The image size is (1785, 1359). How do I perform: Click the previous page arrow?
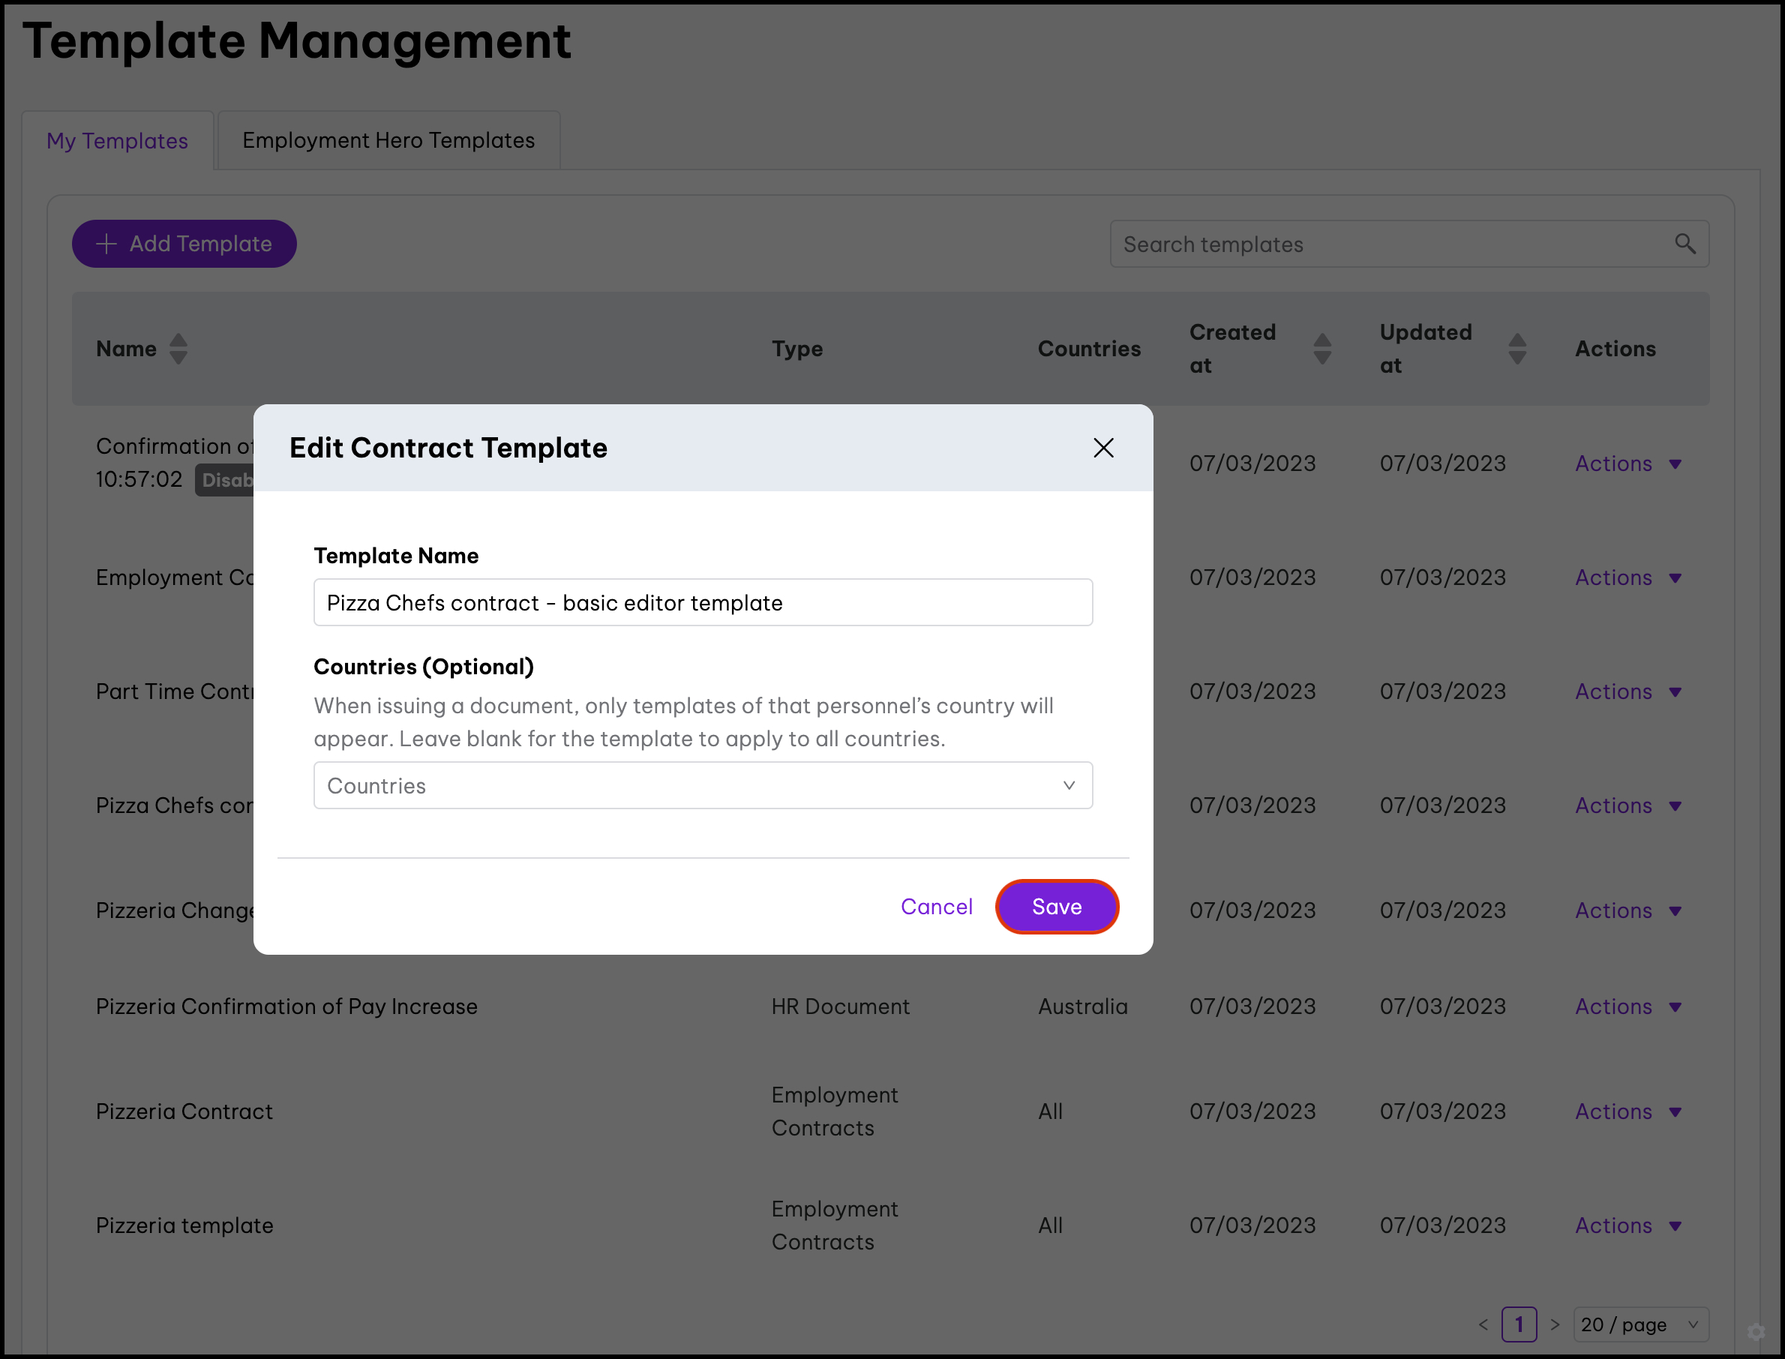click(1483, 1324)
